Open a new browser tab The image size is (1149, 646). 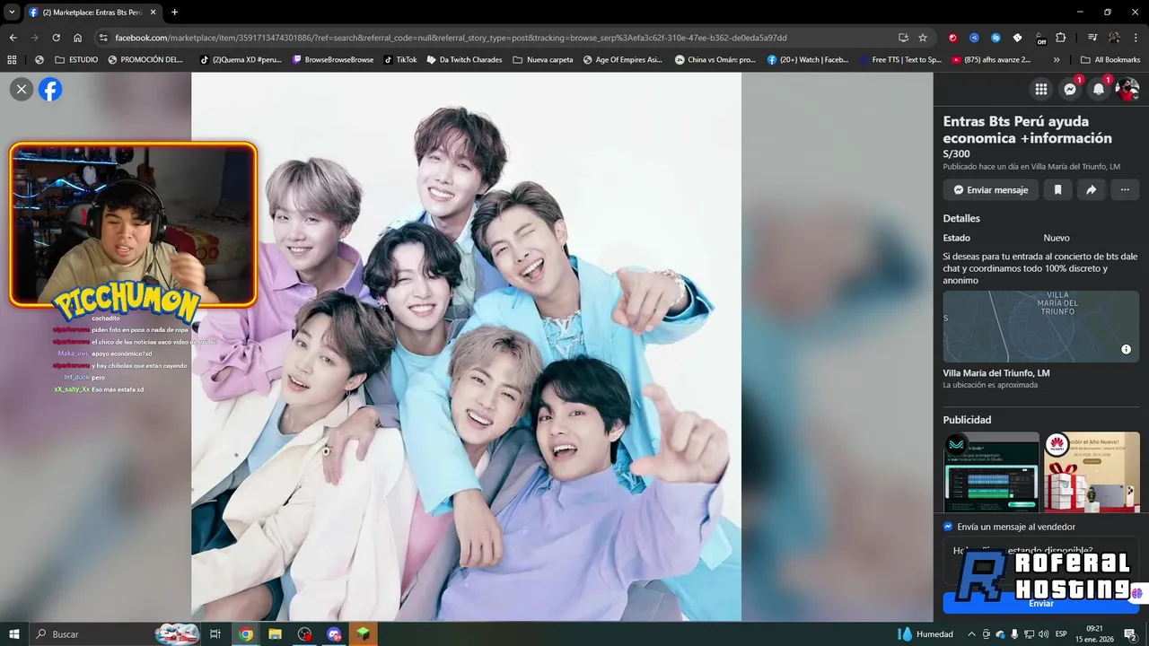click(174, 13)
